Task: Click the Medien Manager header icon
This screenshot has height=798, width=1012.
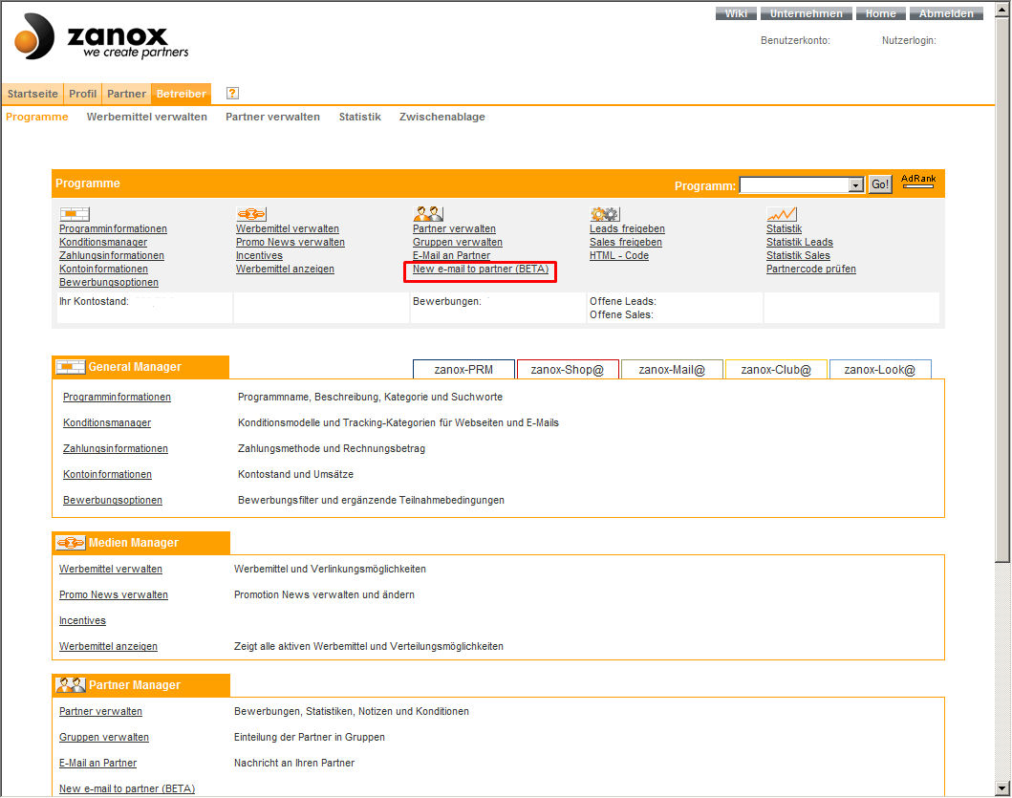Action: point(71,543)
